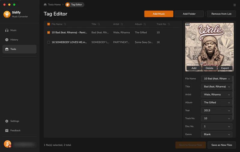Toggle the select-all checkbox in the header
This screenshot has height=152, width=240.
click(x=49, y=24)
